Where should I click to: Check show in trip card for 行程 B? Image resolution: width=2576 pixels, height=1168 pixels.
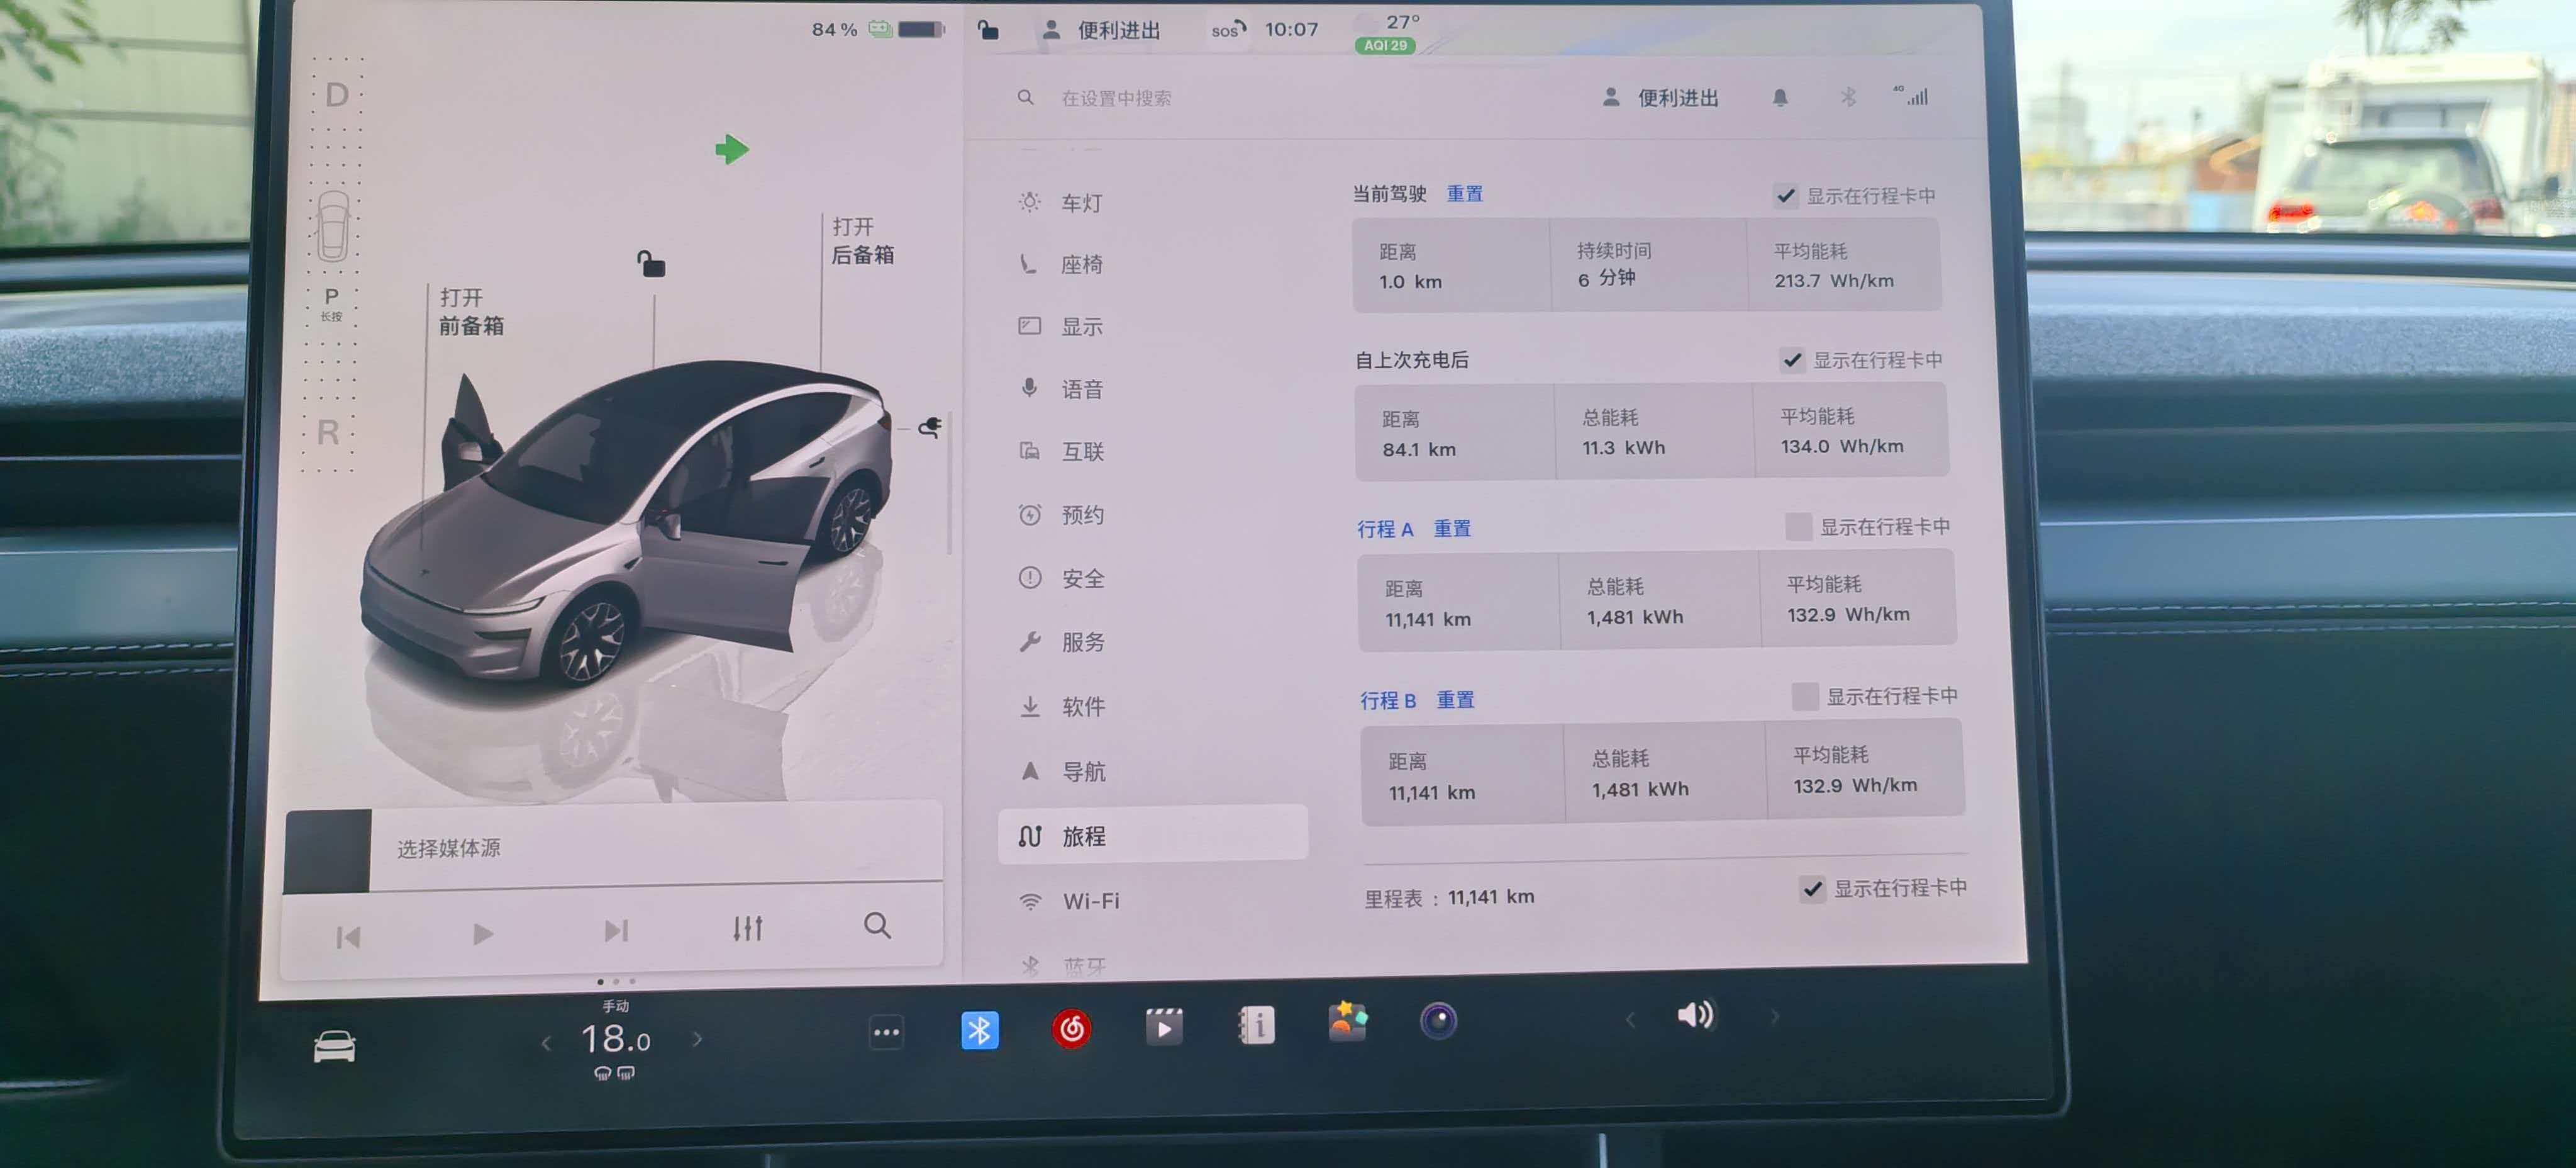1805,695
